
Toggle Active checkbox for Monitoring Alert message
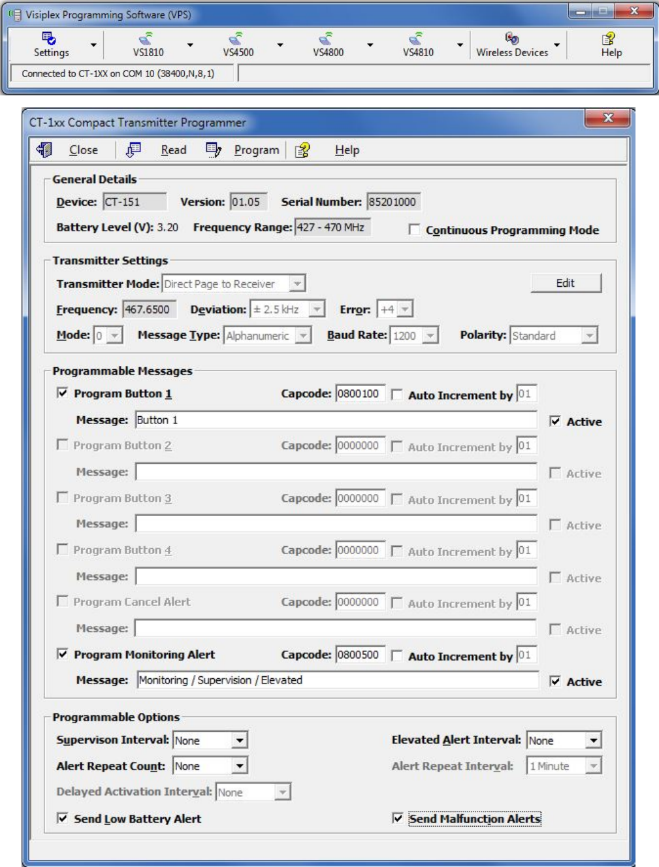point(555,681)
